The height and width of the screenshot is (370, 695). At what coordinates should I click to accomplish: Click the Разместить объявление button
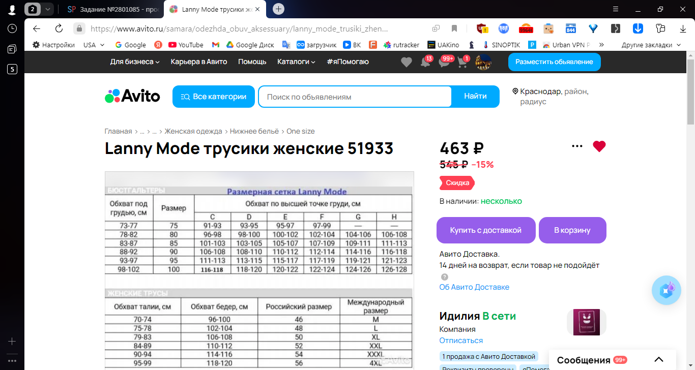click(x=554, y=62)
